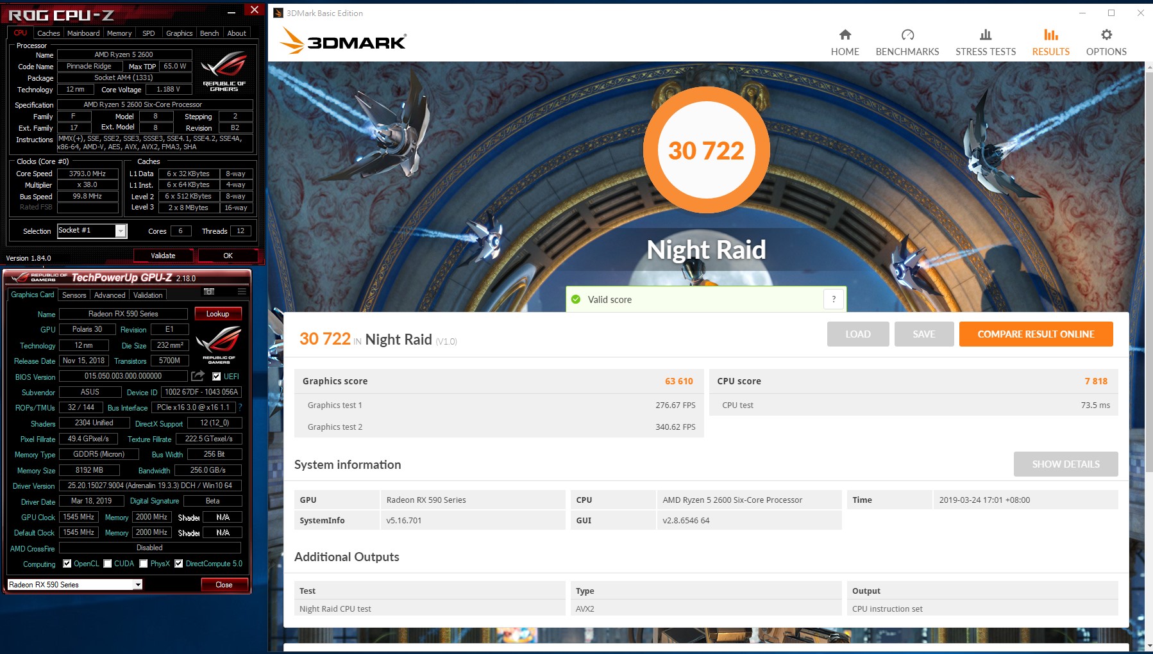1153x654 pixels.
Task: Toggle the OpenCL checkbox
Action: 67,564
